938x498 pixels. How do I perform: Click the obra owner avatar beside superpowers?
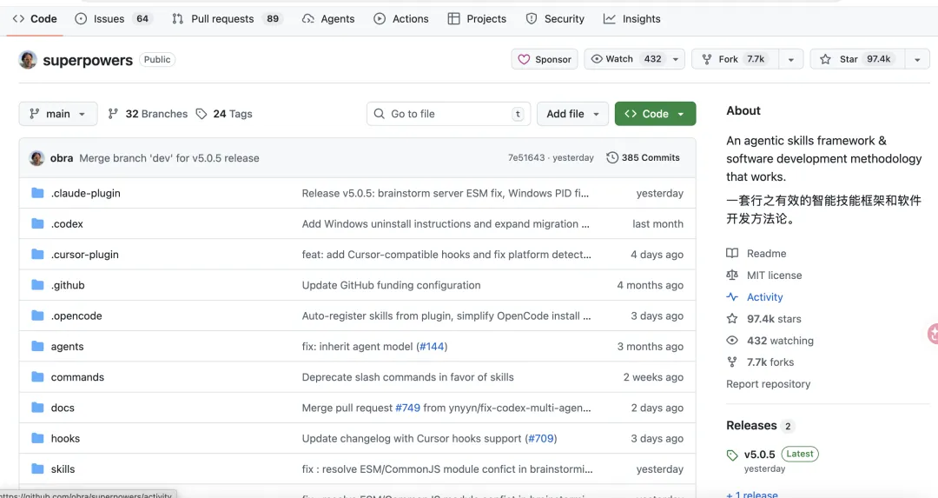tap(28, 59)
